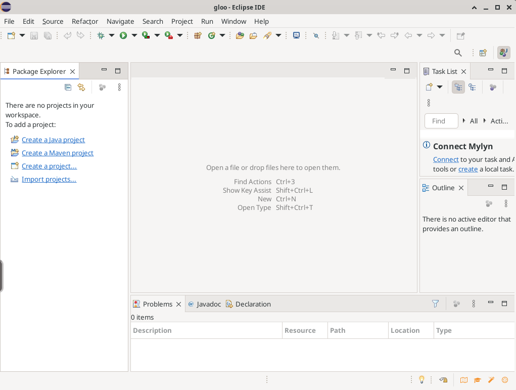Toggle Categorized view in Task List
This screenshot has height=390, width=516.
click(458, 88)
